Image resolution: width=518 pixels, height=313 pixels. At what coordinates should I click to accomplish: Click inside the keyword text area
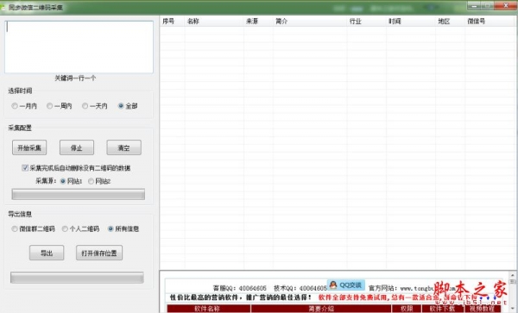click(x=79, y=47)
